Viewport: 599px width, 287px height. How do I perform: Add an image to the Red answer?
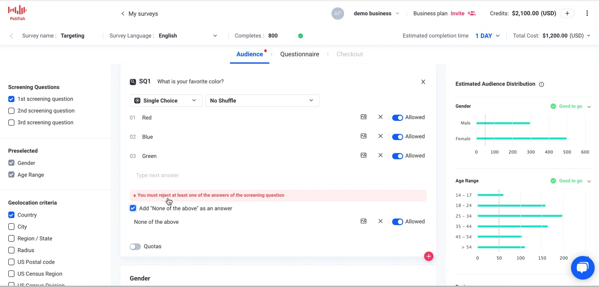tap(363, 117)
